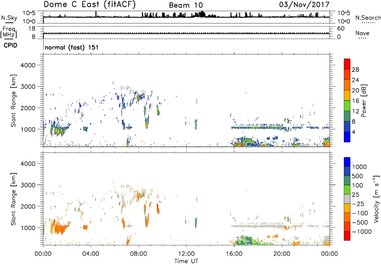The width and height of the screenshot is (381, 264).
Task: Click the 1000 km power echo band near 18:00
Action: [258, 127]
